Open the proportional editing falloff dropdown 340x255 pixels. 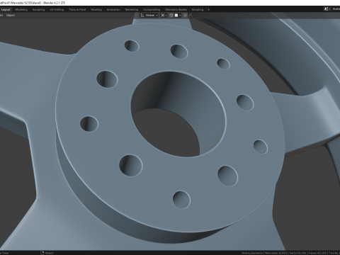click(x=191, y=16)
